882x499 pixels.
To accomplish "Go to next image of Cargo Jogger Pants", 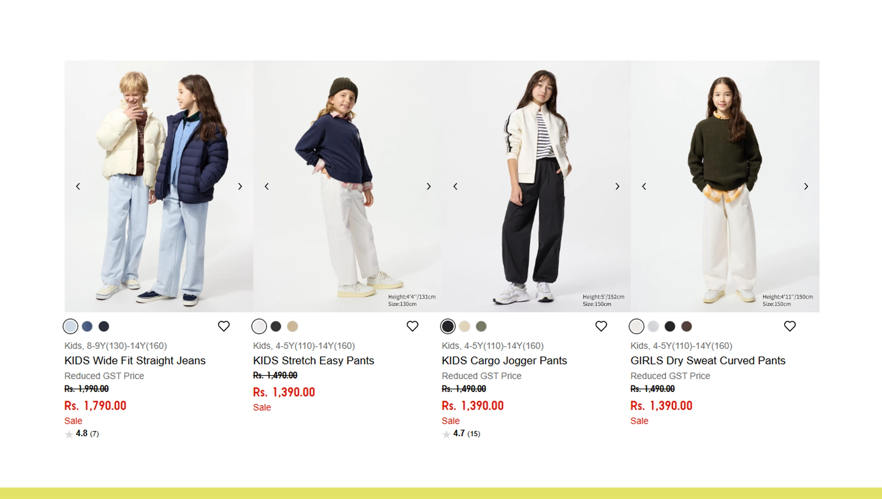I will pos(617,187).
